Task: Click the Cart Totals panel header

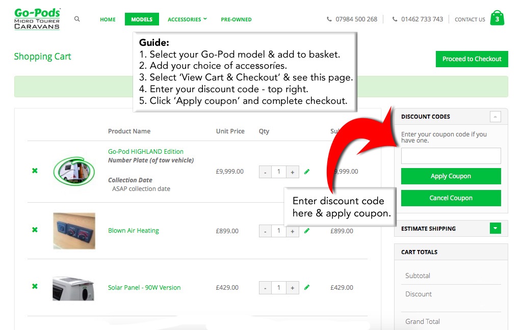Action: 451,252
